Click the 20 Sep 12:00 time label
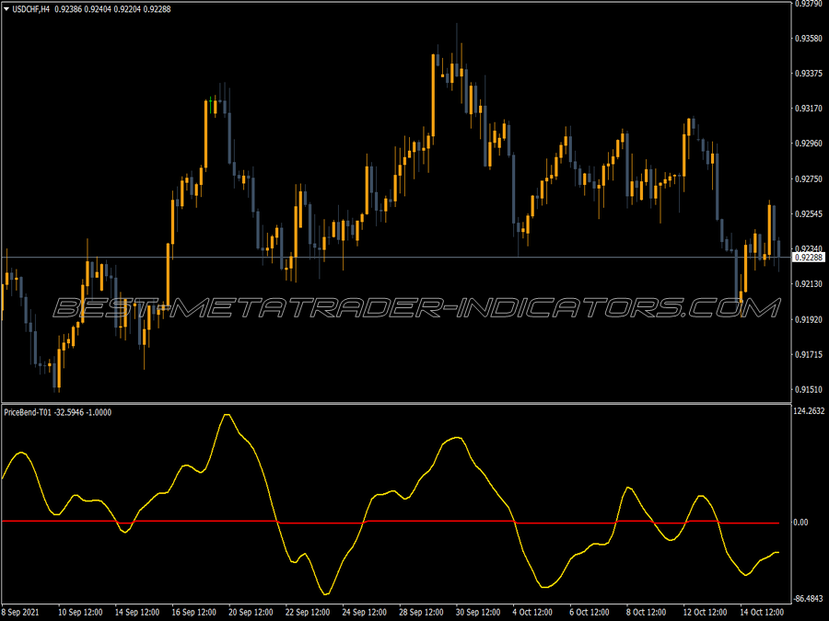This screenshot has height=621, width=829. tap(251, 613)
